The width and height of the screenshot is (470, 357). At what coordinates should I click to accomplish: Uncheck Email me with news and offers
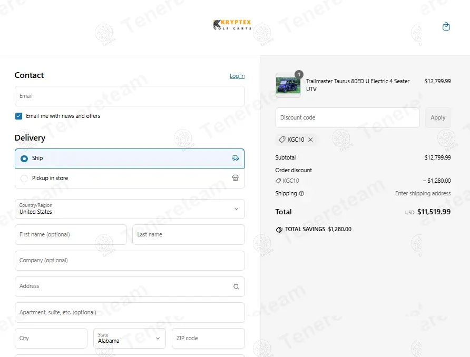point(18,116)
